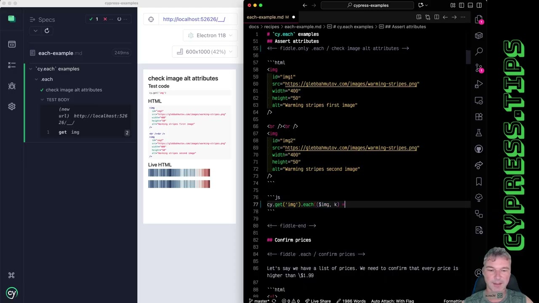Image resolution: width=539 pixels, height=303 pixels.
Task: Click the first warming stripes image preview
Action: [179, 173]
